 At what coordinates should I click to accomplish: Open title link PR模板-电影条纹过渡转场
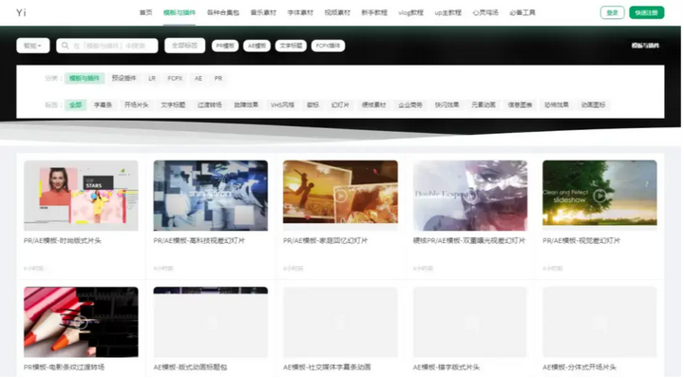click(65, 368)
